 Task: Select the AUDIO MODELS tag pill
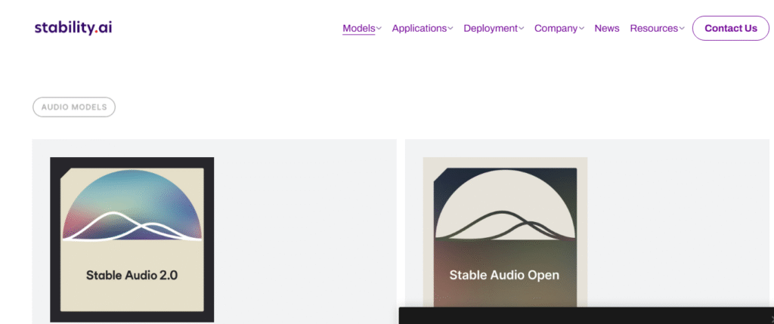coord(74,107)
